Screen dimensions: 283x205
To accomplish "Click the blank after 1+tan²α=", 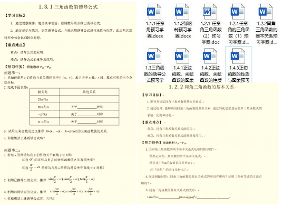I will click(x=169, y=197).
